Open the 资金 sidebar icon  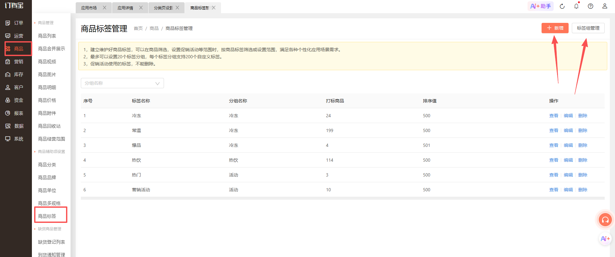point(8,100)
